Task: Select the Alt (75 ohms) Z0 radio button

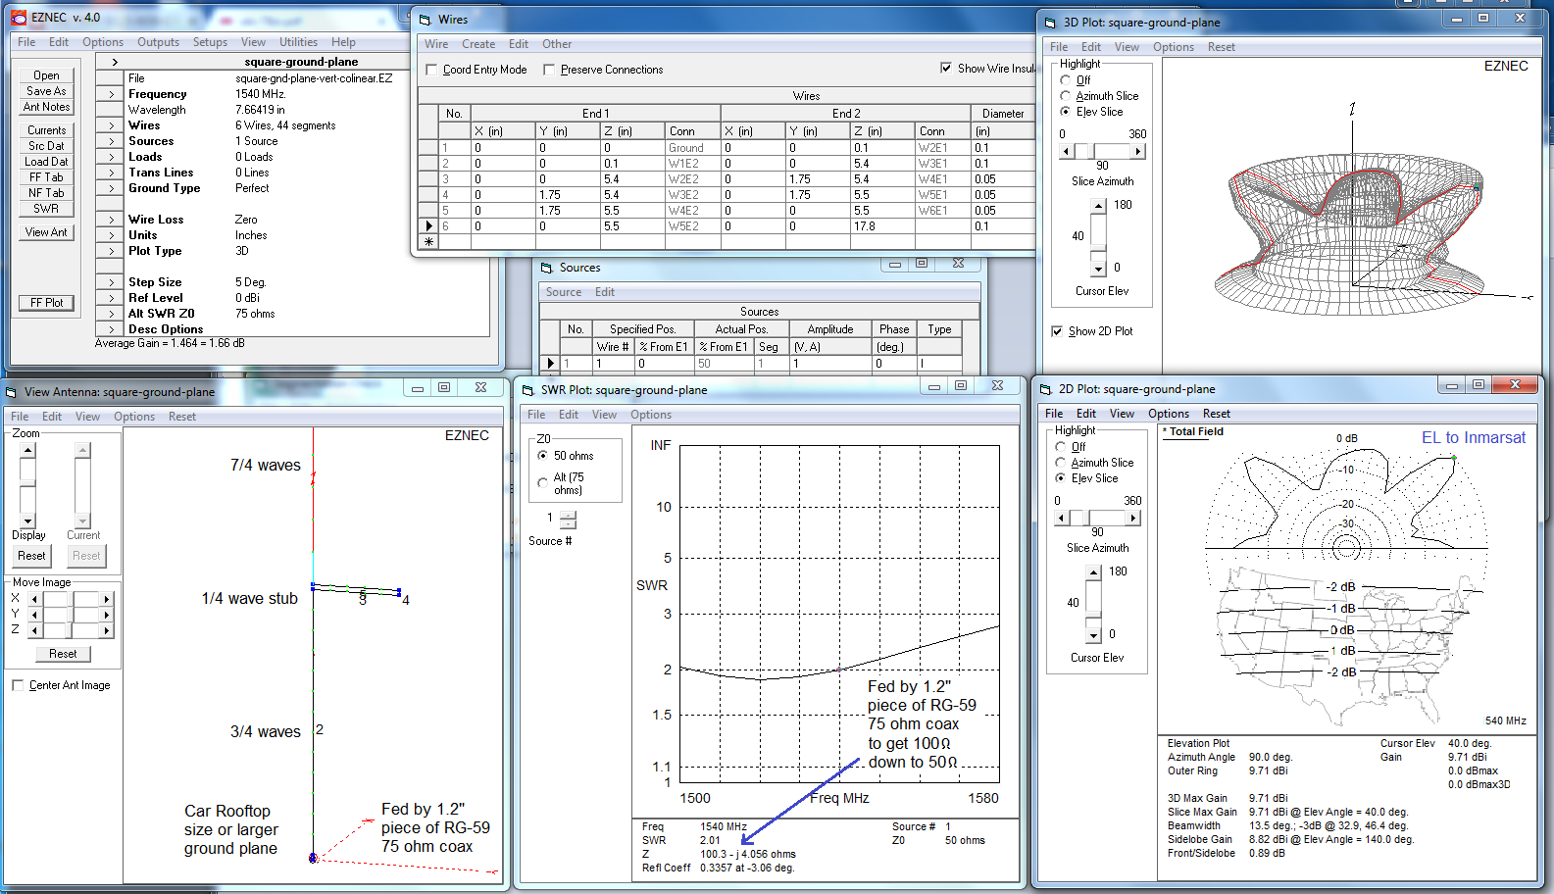Action: pyautogui.click(x=542, y=482)
